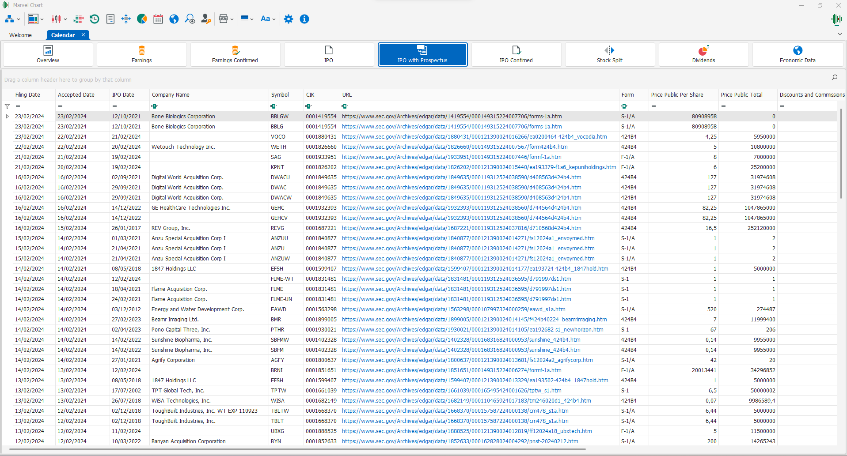Expand dropdown arrow next to color bar
The image size is (847, 456).
pyautogui.click(x=252, y=19)
